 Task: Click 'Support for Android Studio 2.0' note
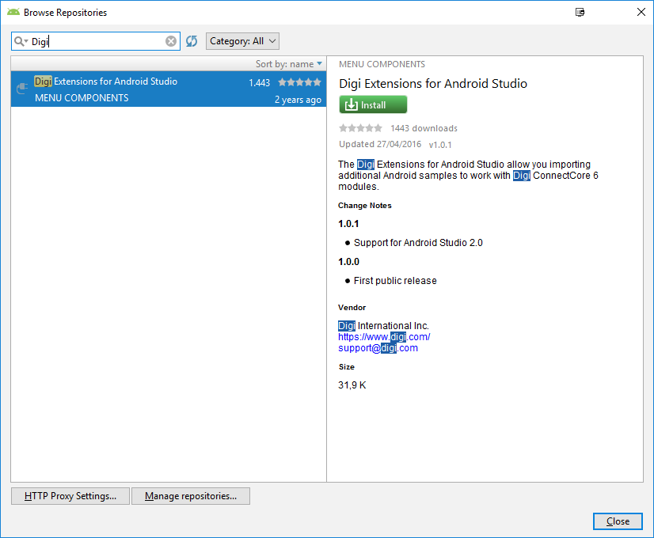[x=418, y=243]
